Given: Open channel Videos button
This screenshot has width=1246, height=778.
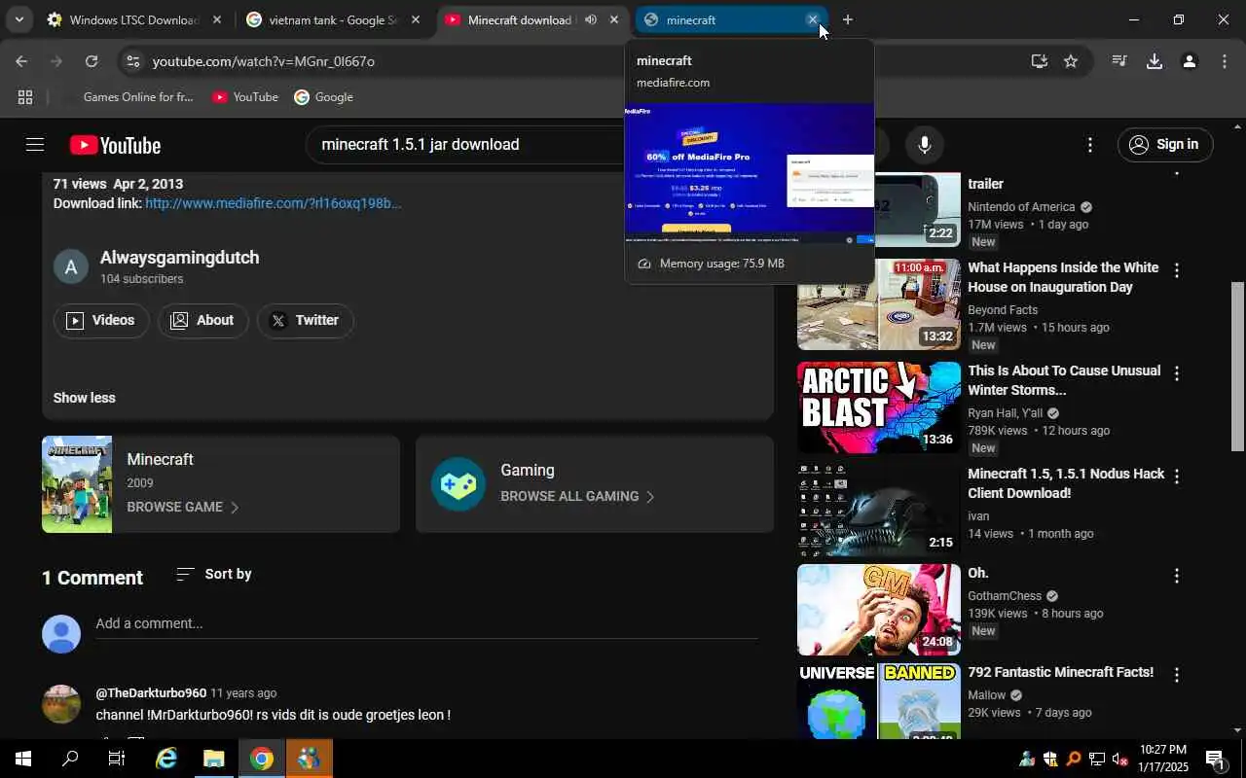Looking at the screenshot, I should (x=100, y=320).
